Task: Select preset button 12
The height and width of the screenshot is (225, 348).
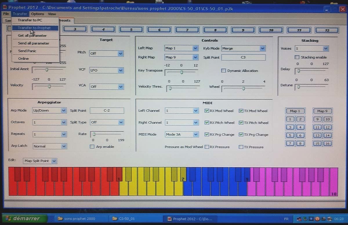Action: tap(327, 30)
